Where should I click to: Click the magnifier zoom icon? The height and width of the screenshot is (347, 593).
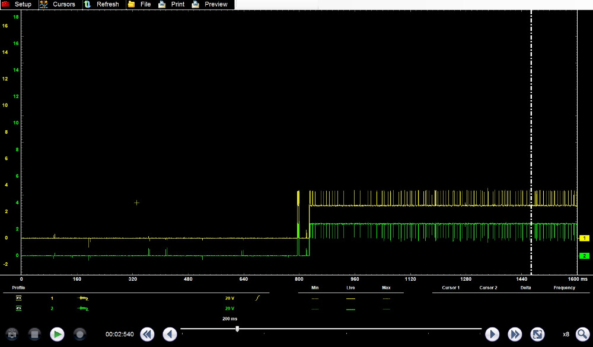pyautogui.click(x=582, y=334)
